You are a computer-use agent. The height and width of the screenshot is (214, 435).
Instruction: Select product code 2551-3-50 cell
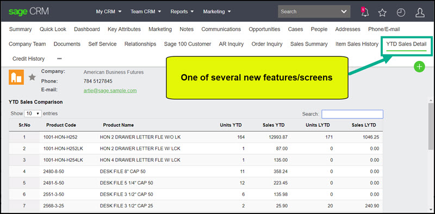click(x=53, y=194)
